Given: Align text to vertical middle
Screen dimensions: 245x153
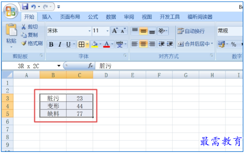Looking at the screenshot, I should pyautogui.click(x=143, y=31).
